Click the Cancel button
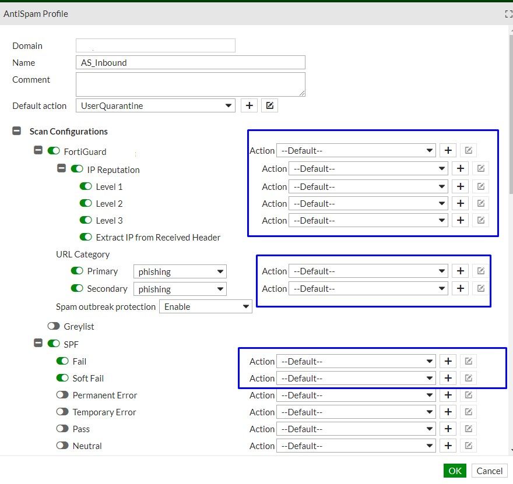Image resolution: width=513 pixels, height=484 pixels. click(489, 471)
